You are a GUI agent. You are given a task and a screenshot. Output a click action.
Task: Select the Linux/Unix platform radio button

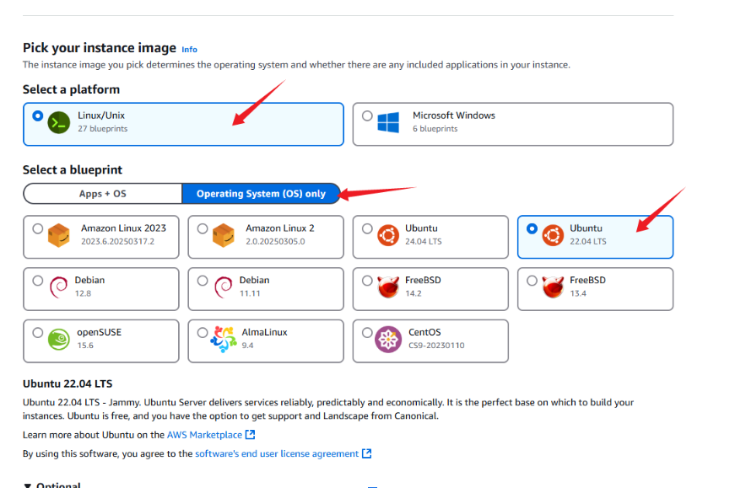38,116
